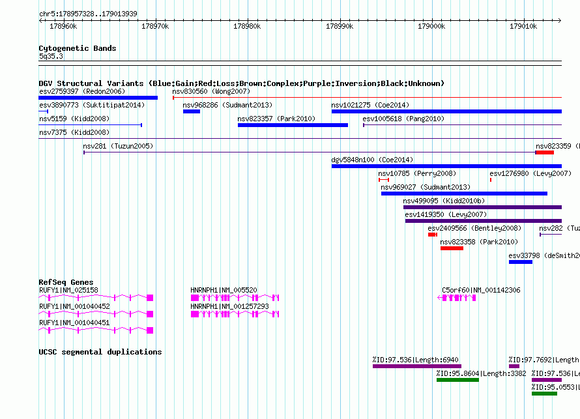Select the nsv499095 (Kidd2010b) purple bar
This screenshot has width=580, height=419.
482,207
